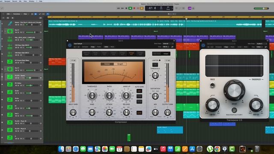Select the Meter view in compressor
The height and width of the screenshot is (154, 274).
coord(107,64)
